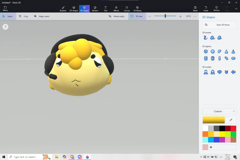The height and width of the screenshot is (160, 240).
Task: Add a hemisphere 3D object
Action: pos(219,51)
